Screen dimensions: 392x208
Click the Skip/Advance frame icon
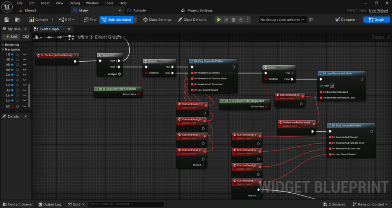point(226,20)
